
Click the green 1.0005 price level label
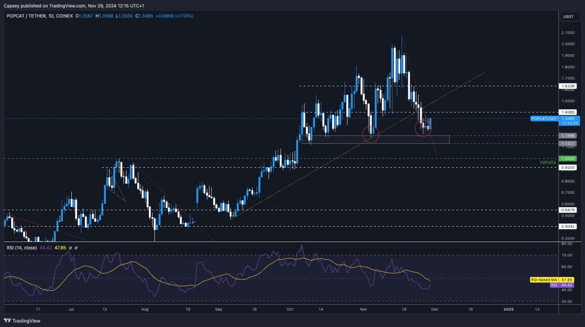pyautogui.click(x=568, y=158)
